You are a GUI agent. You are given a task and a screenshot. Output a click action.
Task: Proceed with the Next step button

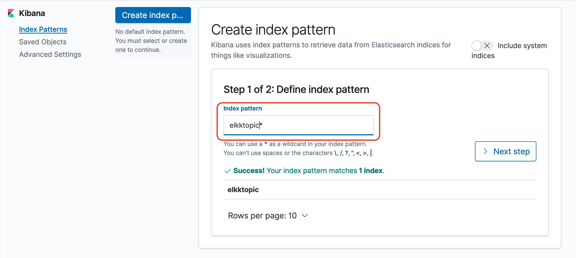click(506, 151)
